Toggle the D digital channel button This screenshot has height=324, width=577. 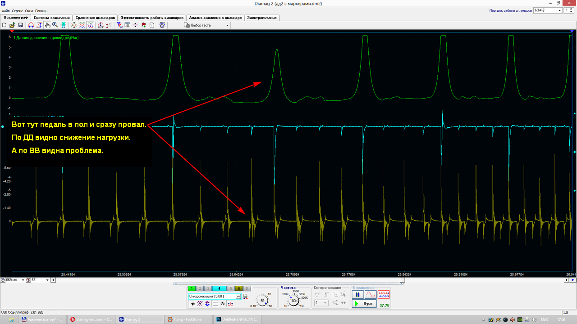247,288
